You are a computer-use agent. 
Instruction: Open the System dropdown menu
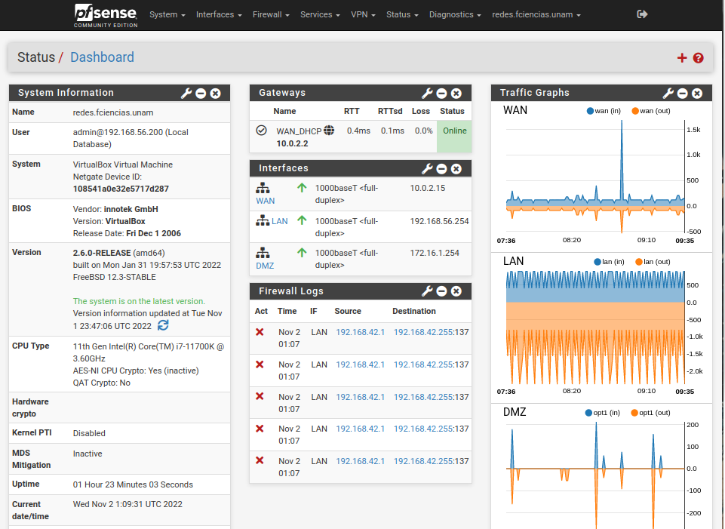click(167, 14)
